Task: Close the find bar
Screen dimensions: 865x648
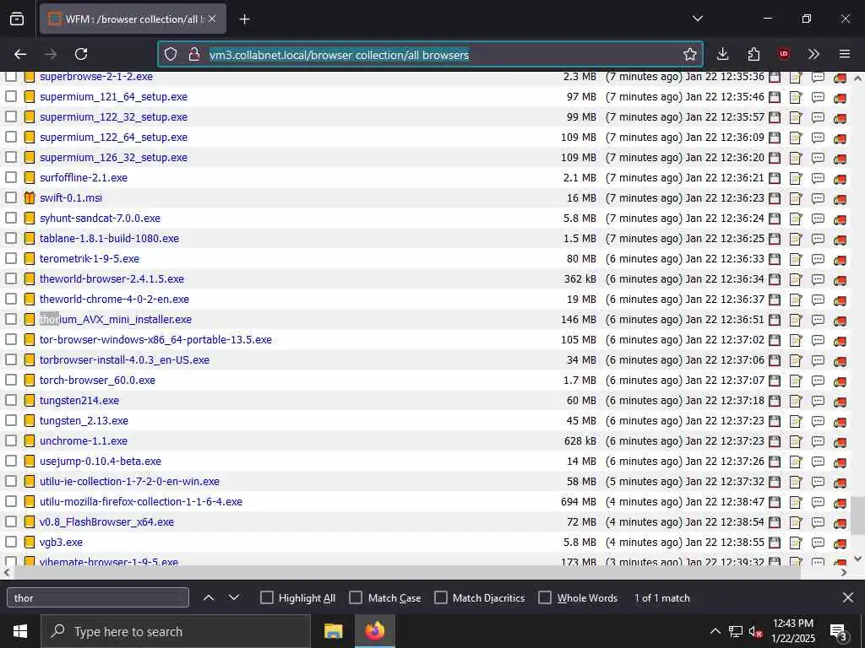Action: click(x=848, y=598)
